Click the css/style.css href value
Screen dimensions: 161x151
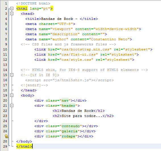click(x=76, y=60)
